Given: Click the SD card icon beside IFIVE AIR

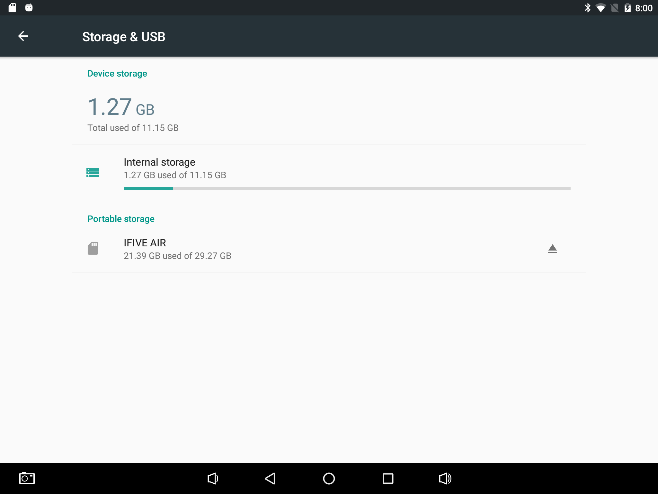Looking at the screenshot, I should pyautogui.click(x=93, y=248).
